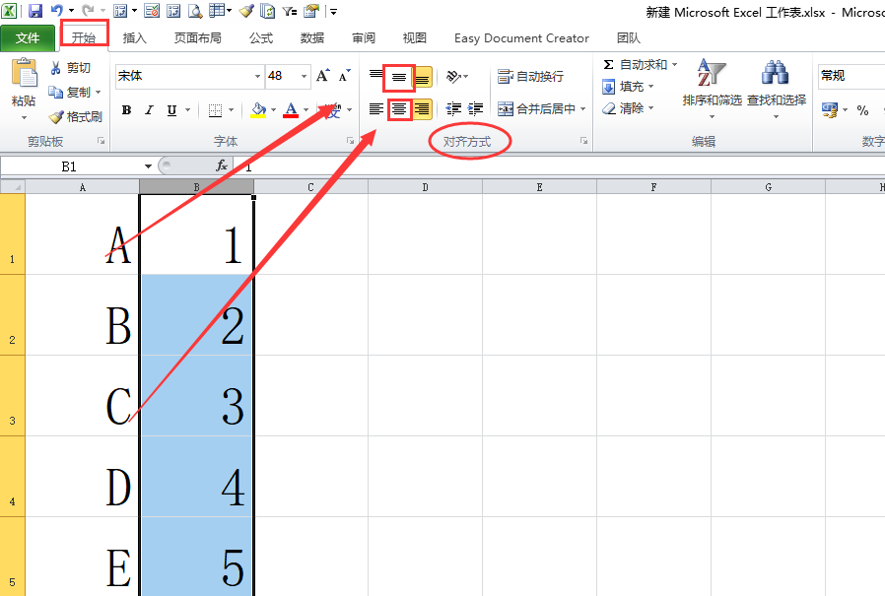The image size is (885, 596).
Task: Click the Σ 自动求和 AutoSum button
Action: coord(635,64)
